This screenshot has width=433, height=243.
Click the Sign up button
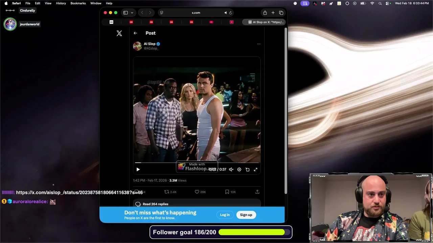(x=246, y=215)
